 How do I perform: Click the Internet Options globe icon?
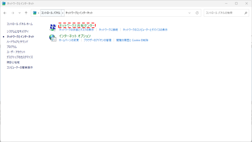pyautogui.click(x=53, y=38)
